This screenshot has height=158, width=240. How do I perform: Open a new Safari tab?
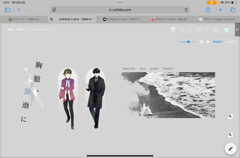(x=220, y=10)
